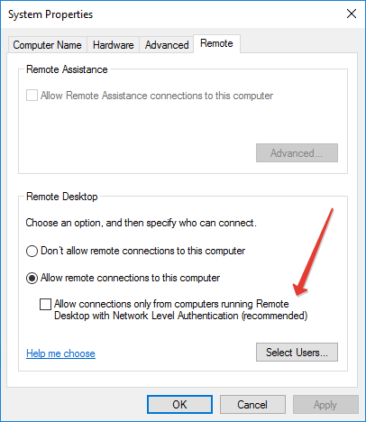366x422 pixels.
Task: Open the Hardware tab
Action: [114, 45]
